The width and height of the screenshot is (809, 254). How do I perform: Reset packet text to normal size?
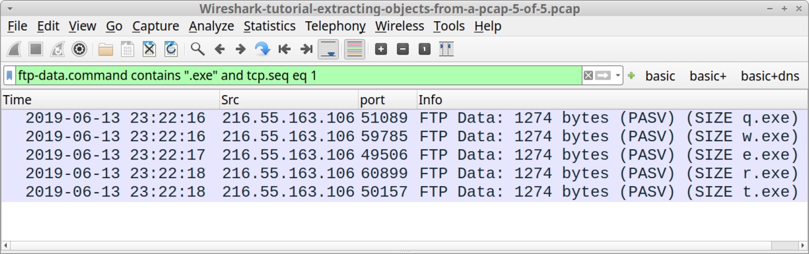click(x=425, y=49)
